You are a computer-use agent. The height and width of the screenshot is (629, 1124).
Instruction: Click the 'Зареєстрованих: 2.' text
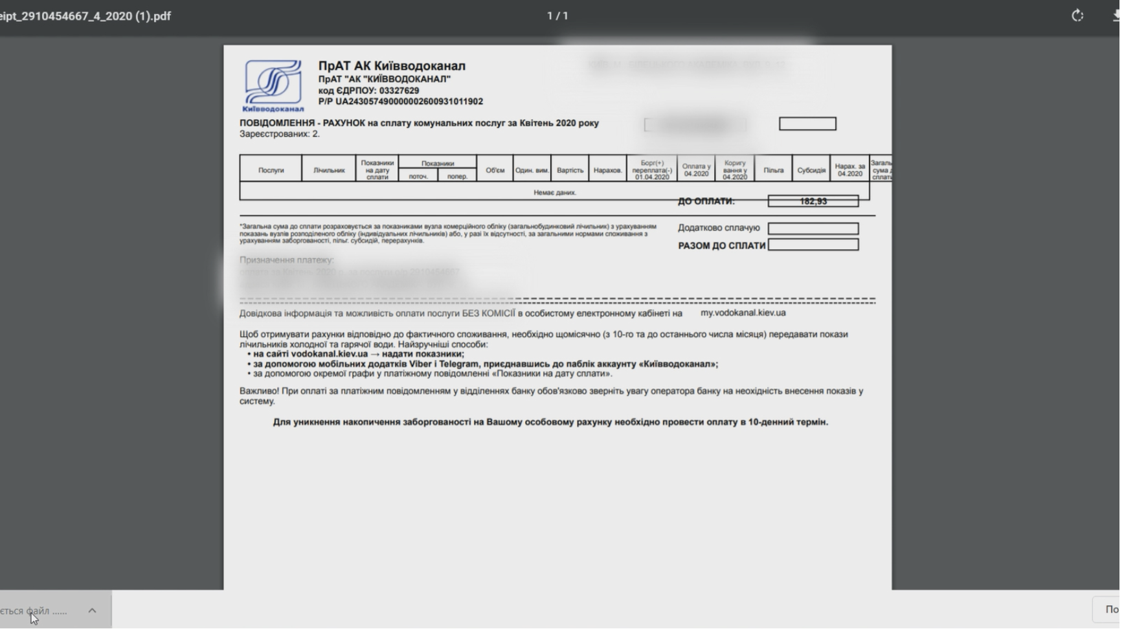(280, 134)
